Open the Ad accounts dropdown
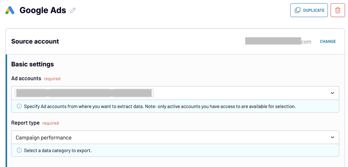 click(175, 93)
